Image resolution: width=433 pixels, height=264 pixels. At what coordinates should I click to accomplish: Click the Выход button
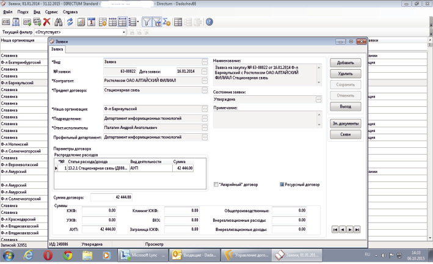346,106
